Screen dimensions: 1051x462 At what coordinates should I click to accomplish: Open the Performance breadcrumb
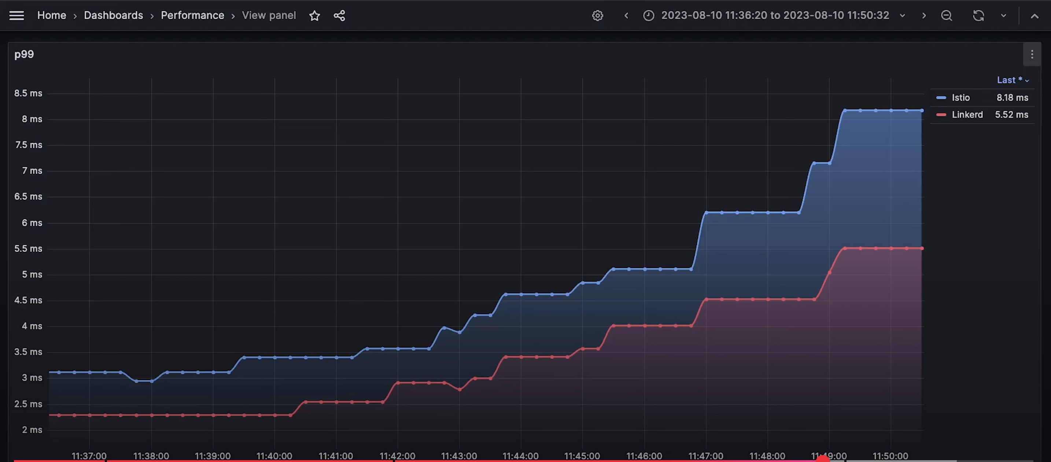point(192,15)
